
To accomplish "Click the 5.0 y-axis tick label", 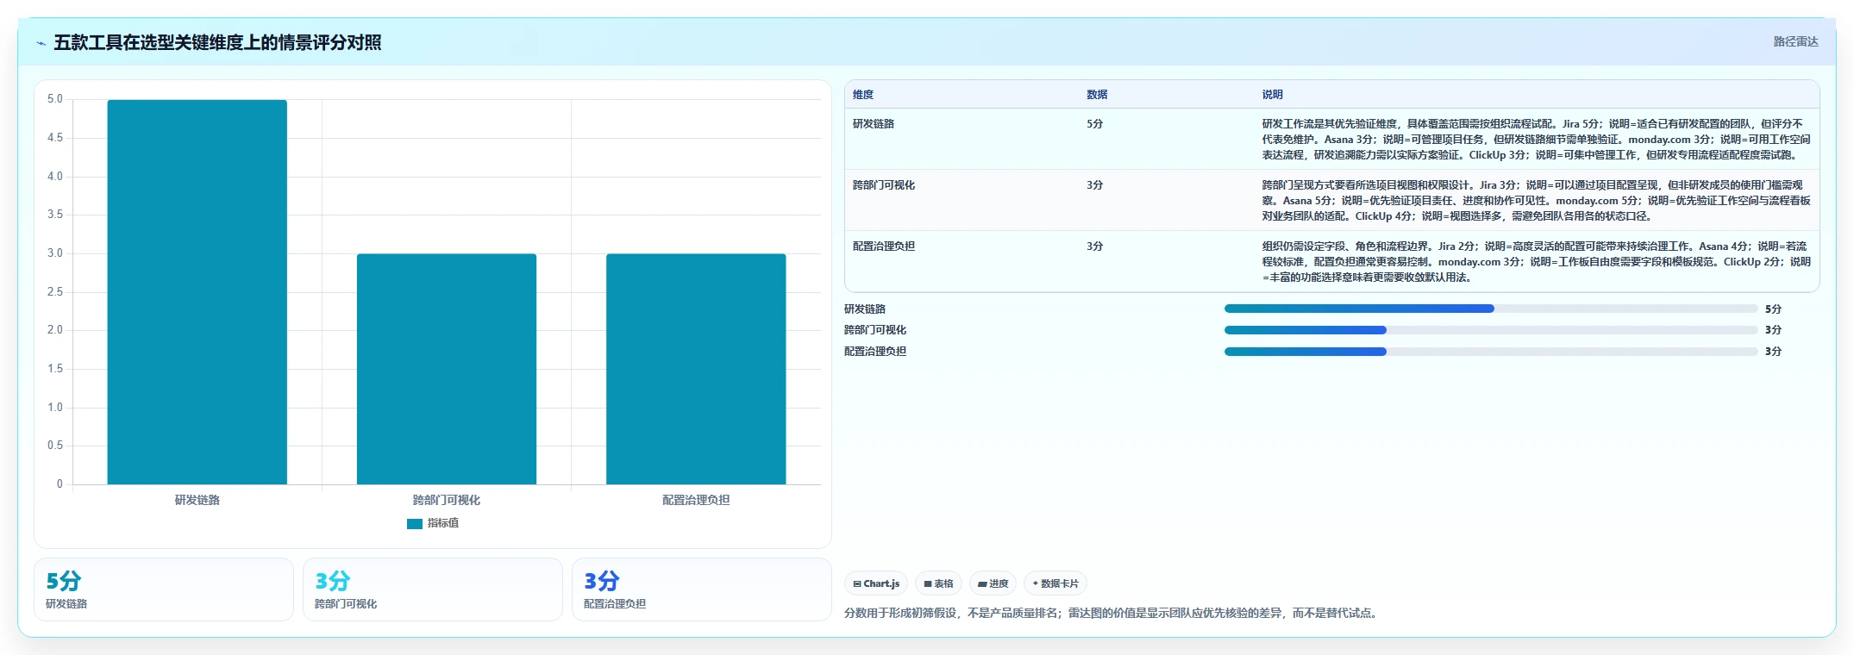I will 55,99.
